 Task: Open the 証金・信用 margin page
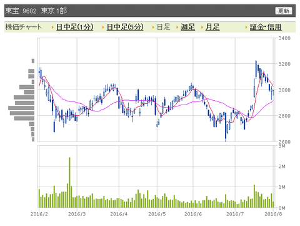266,27
